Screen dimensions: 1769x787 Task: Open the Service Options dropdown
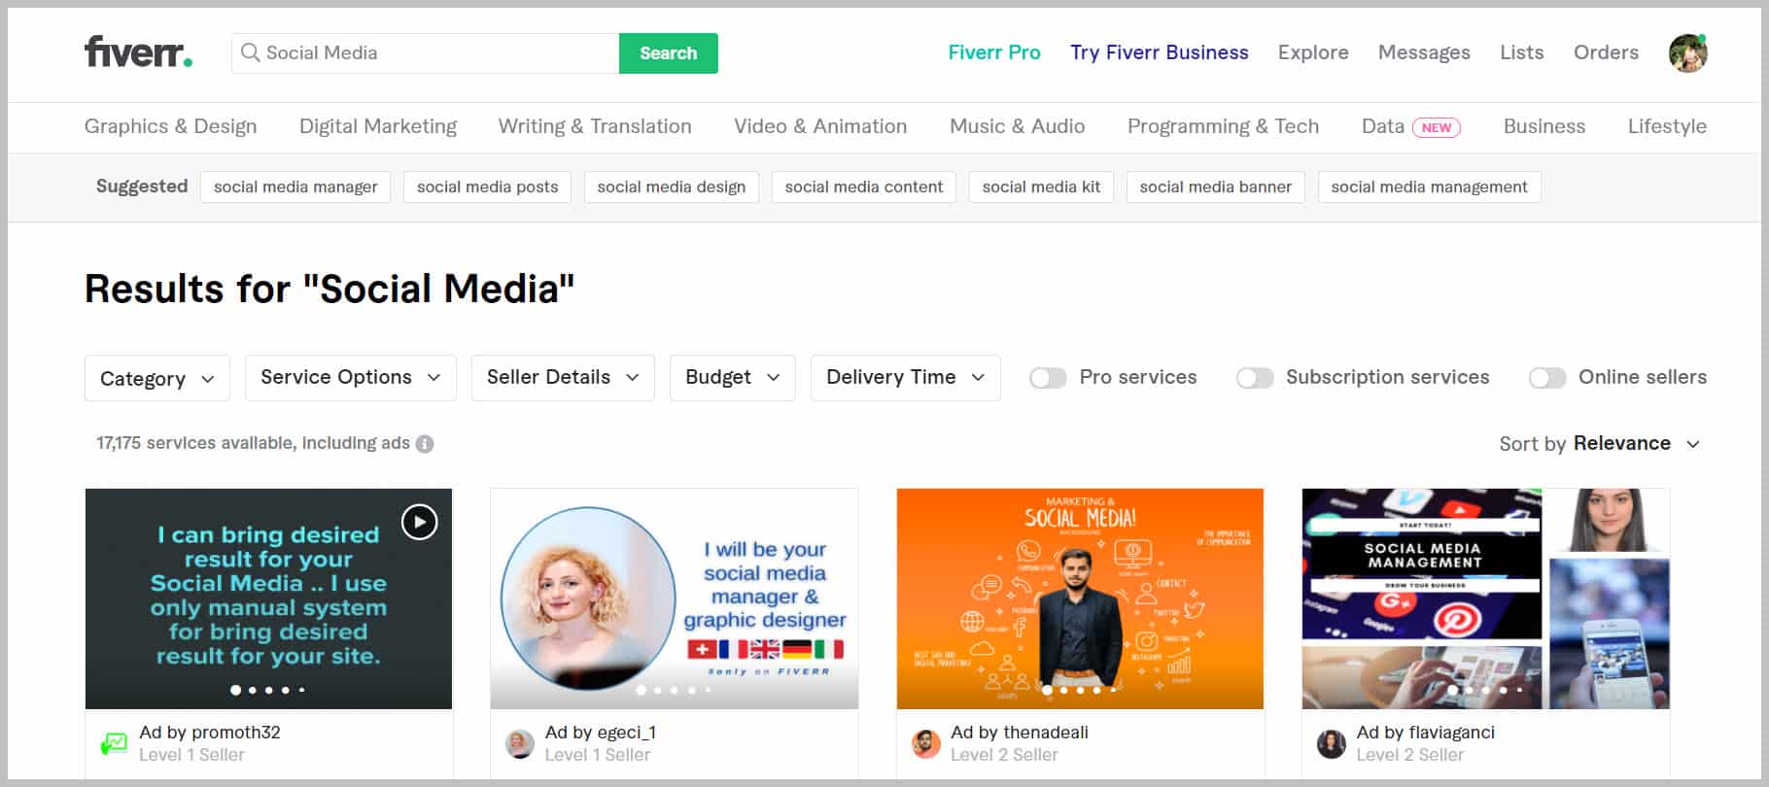click(x=351, y=378)
